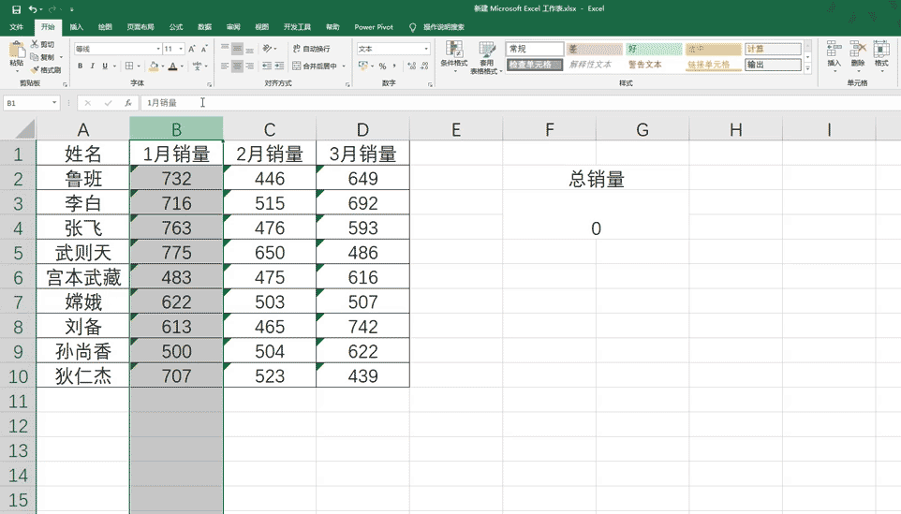901x514 pixels.
Task: Click the Save icon in quick access toolbar
Action: (x=16, y=9)
